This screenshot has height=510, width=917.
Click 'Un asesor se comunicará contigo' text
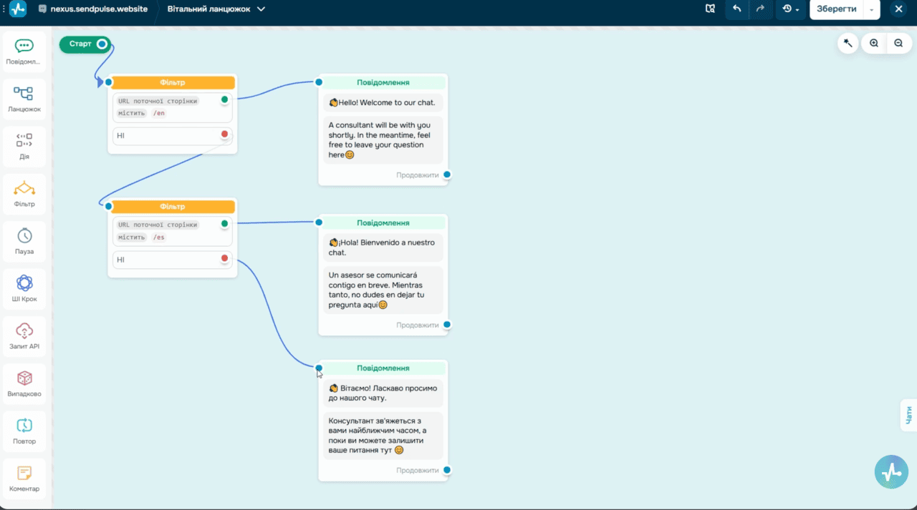tap(383, 290)
